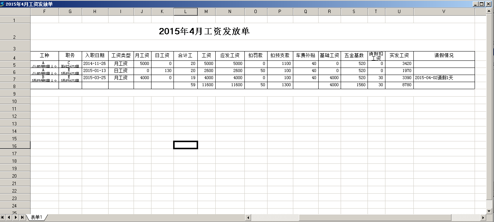Viewport: 494px width, 222px height.
Task: Select the 实发工资 header cell
Action: pos(399,56)
